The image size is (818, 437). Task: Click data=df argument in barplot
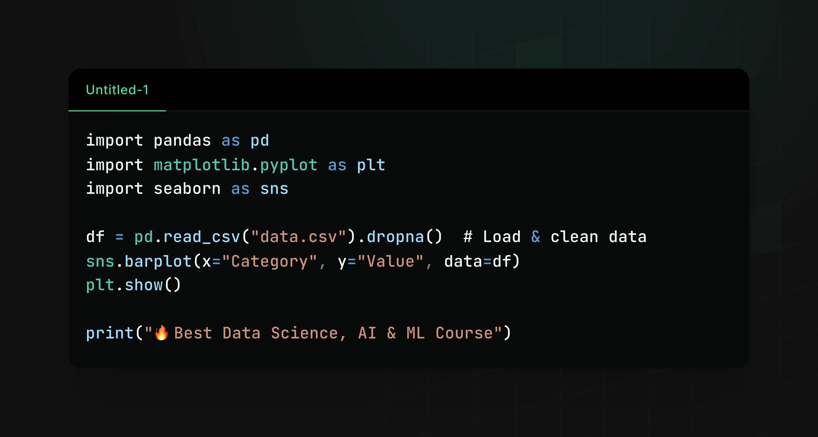(x=478, y=262)
